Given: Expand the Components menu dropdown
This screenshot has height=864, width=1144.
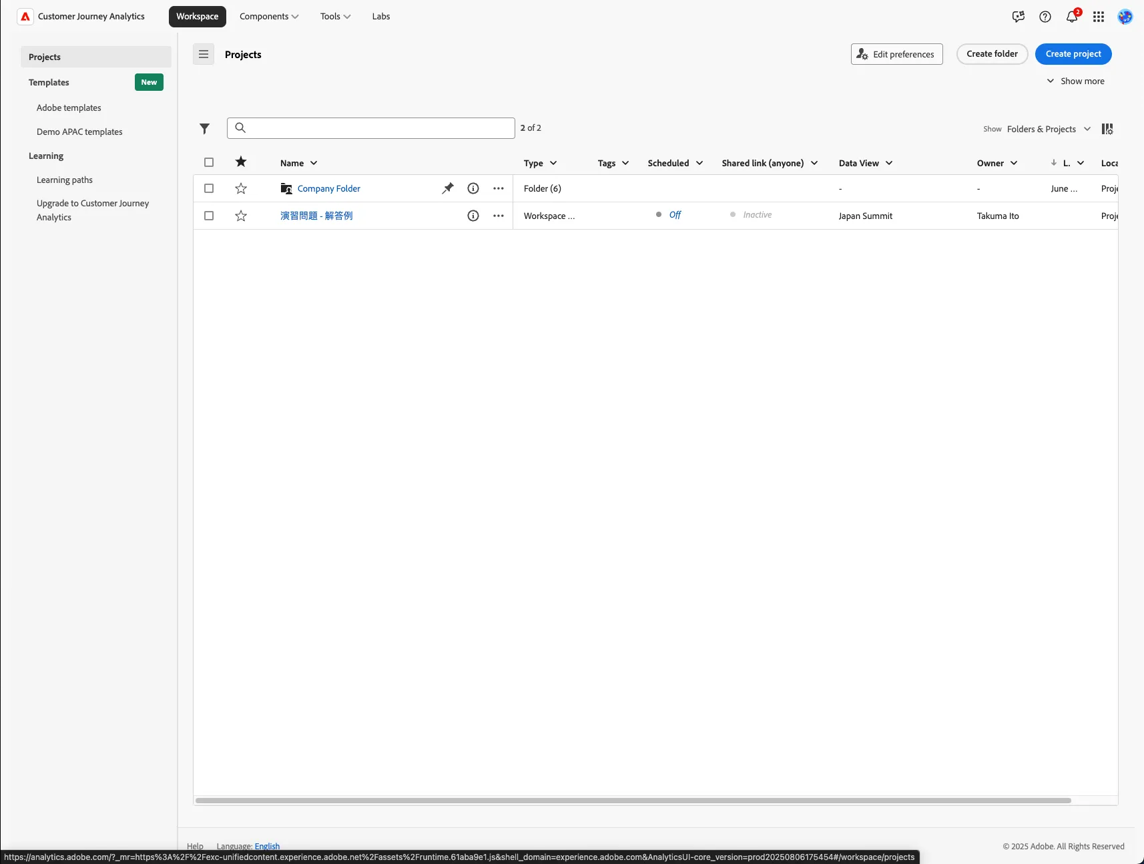Looking at the screenshot, I should [x=269, y=17].
